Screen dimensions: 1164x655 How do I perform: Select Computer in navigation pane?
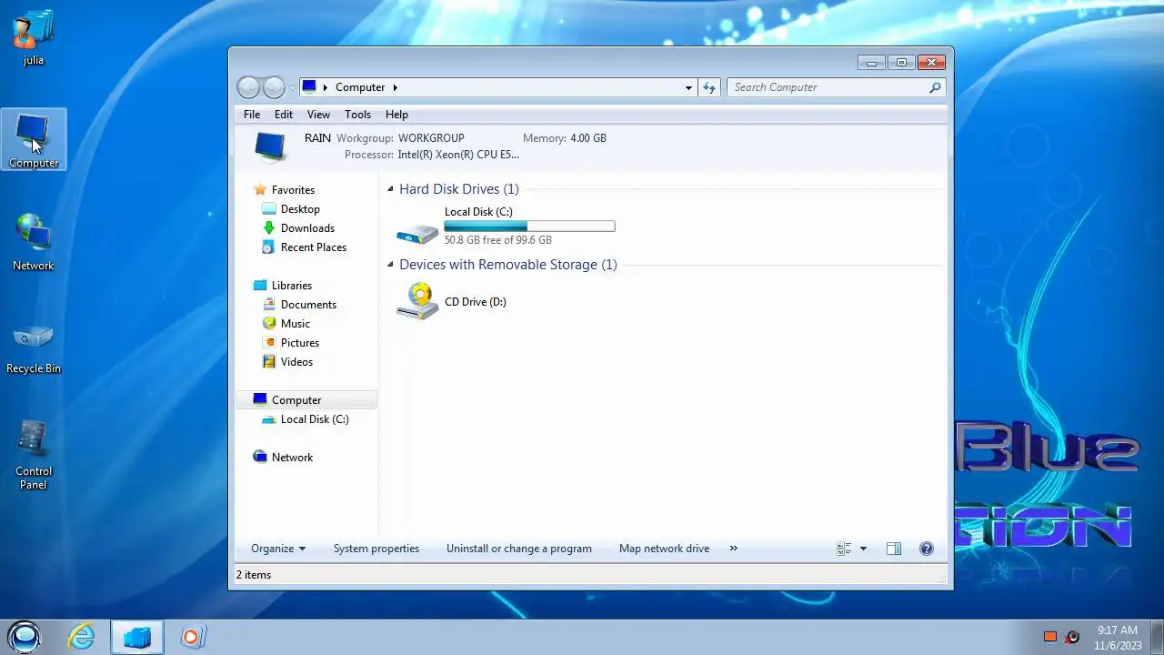306,400
